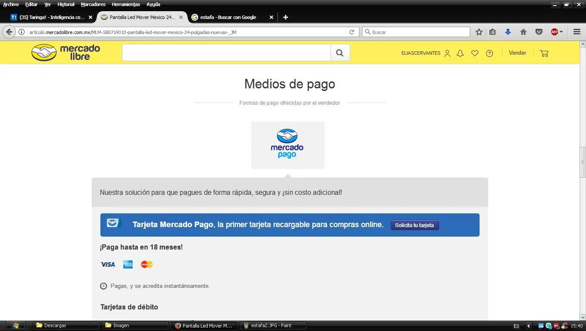Open the Historial menu
The height and width of the screenshot is (331, 586).
click(x=66, y=4)
